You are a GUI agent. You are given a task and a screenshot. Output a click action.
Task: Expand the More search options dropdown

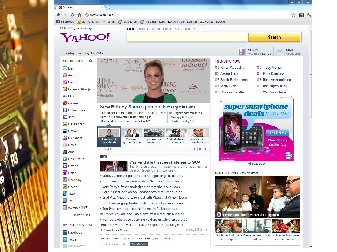pyautogui.click(x=190, y=29)
